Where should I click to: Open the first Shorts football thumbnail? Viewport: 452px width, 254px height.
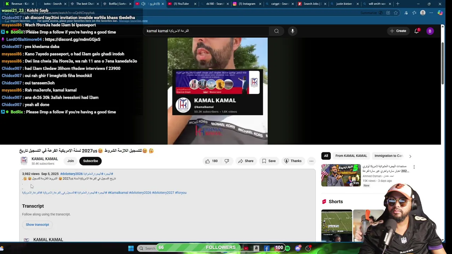coord(337,226)
